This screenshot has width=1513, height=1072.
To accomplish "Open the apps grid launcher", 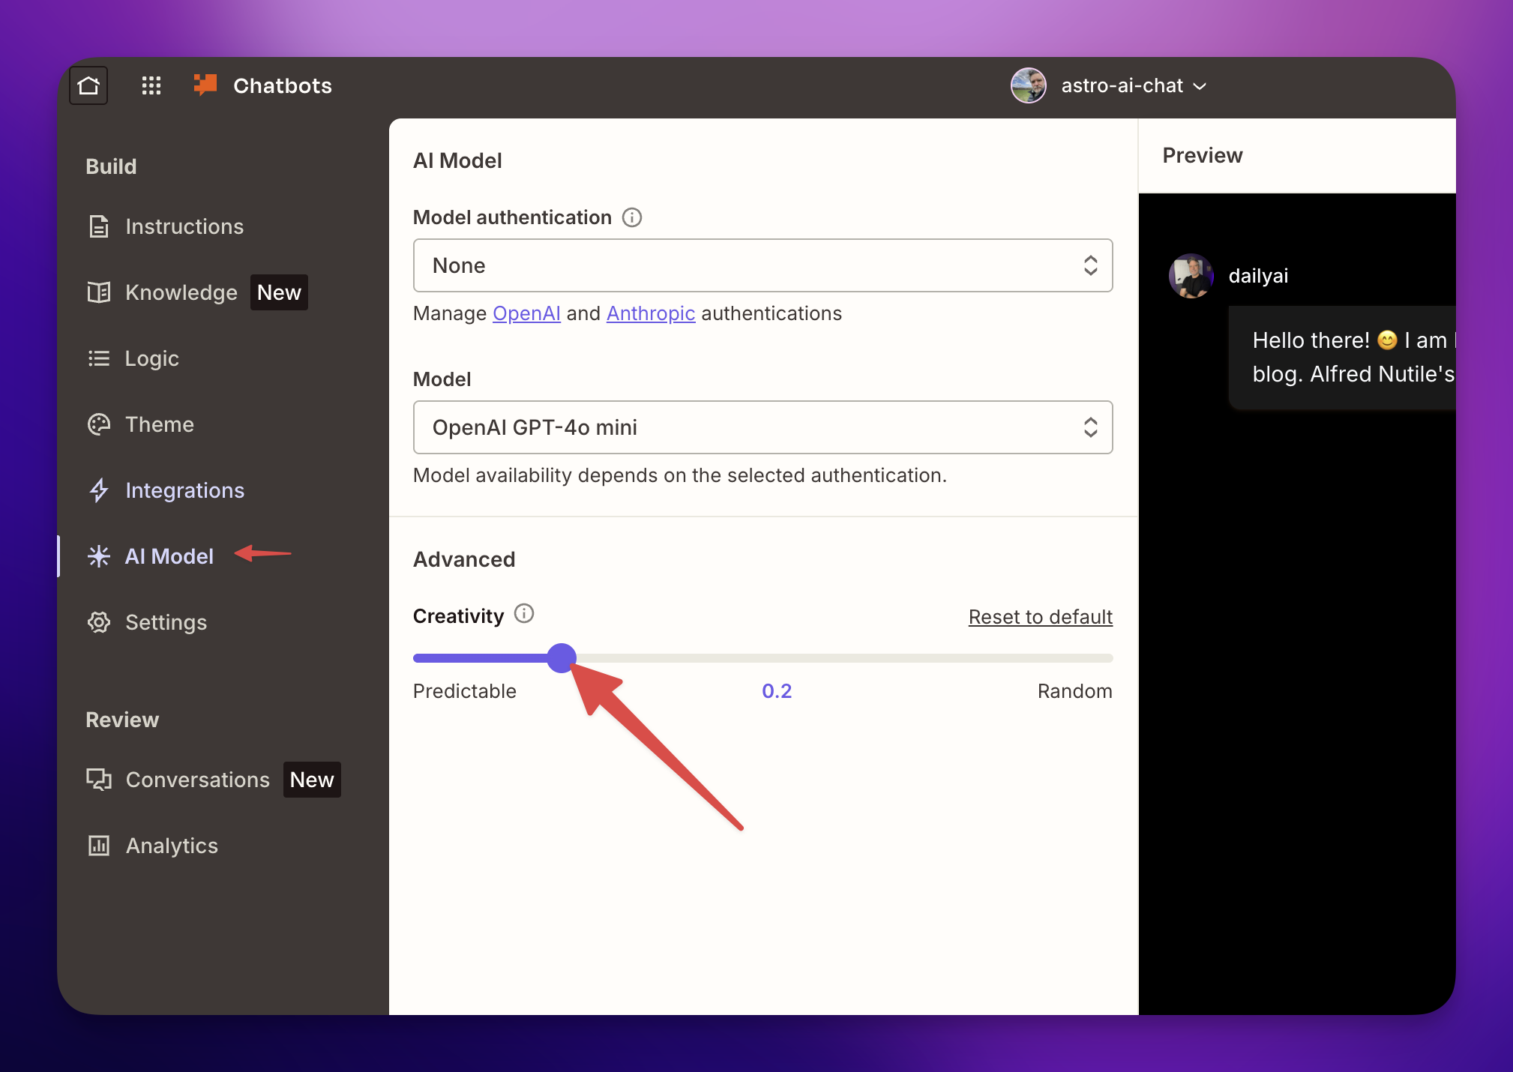I will (151, 85).
